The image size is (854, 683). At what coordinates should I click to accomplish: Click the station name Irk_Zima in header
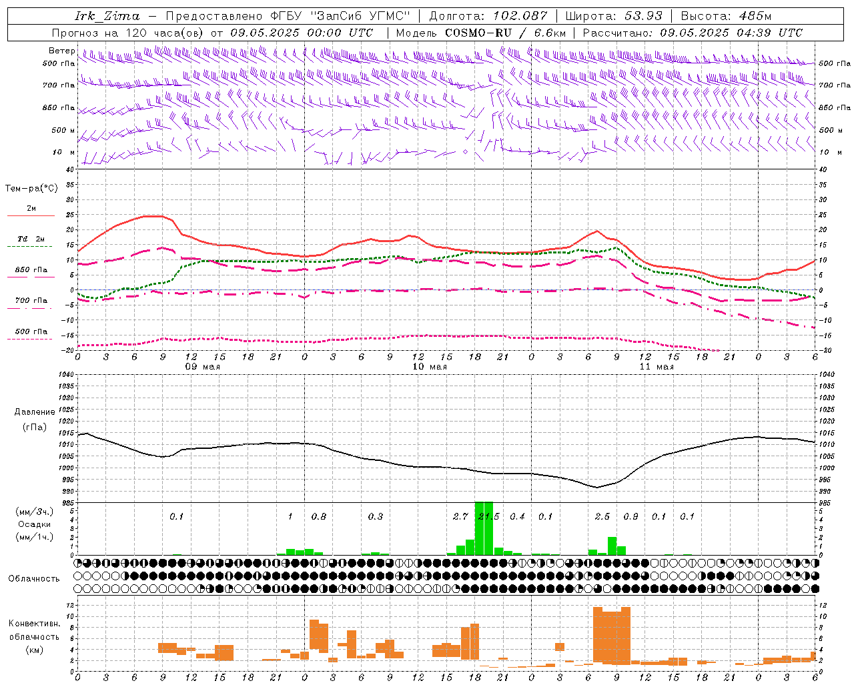(108, 16)
